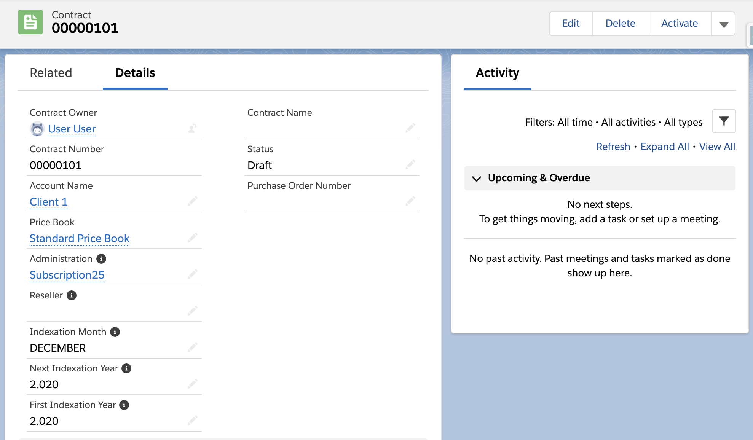Click edit pencil beside Client 1 account

(x=193, y=201)
